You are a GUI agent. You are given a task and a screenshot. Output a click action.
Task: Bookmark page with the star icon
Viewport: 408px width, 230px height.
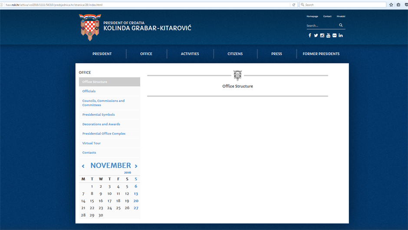coord(391,5)
